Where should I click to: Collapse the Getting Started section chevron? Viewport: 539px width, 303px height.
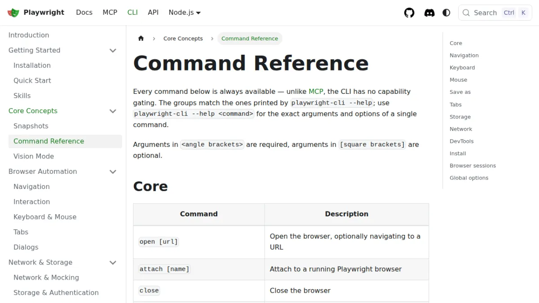[x=113, y=50]
